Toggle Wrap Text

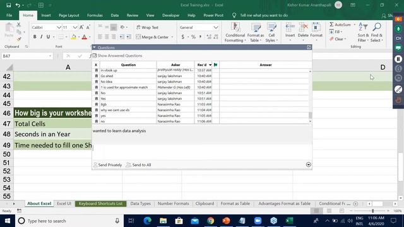click(x=147, y=27)
